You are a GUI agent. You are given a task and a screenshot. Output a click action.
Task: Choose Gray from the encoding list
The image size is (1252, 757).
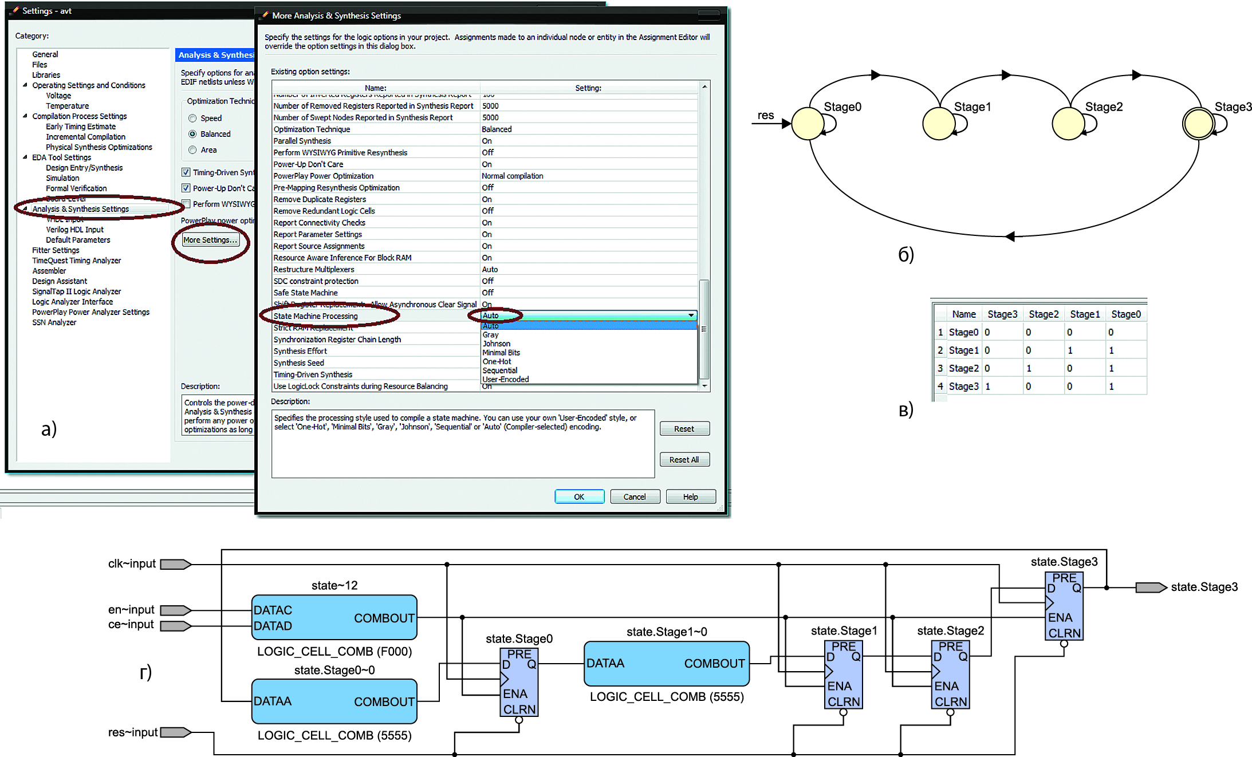[x=490, y=335]
